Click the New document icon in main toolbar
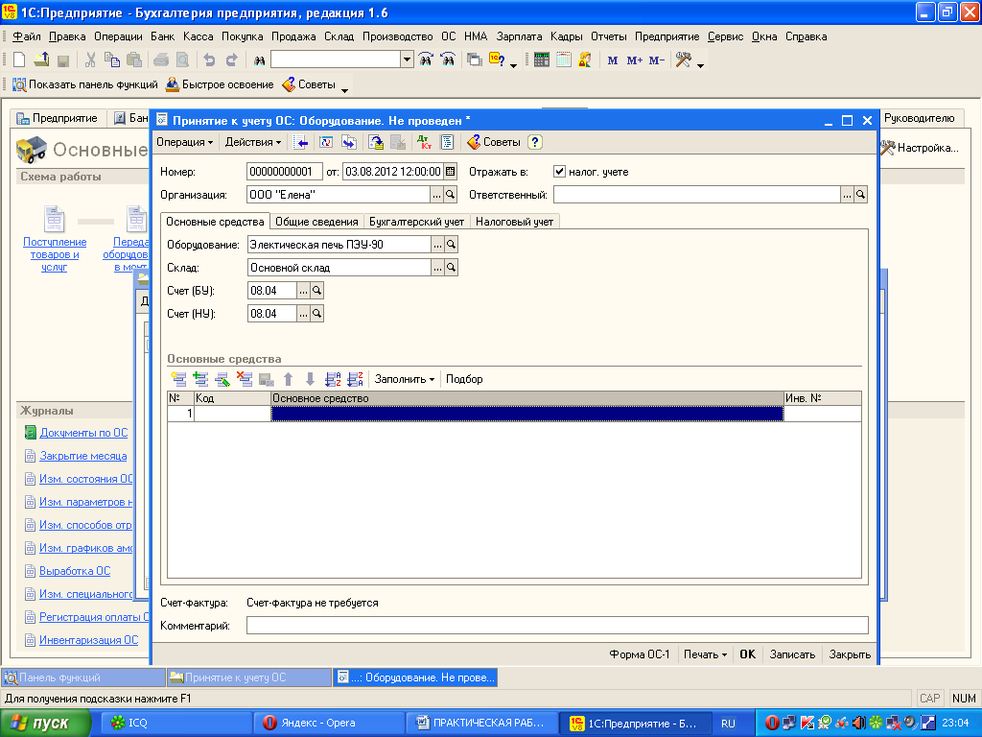982x737 pixels. coord(19,60)
